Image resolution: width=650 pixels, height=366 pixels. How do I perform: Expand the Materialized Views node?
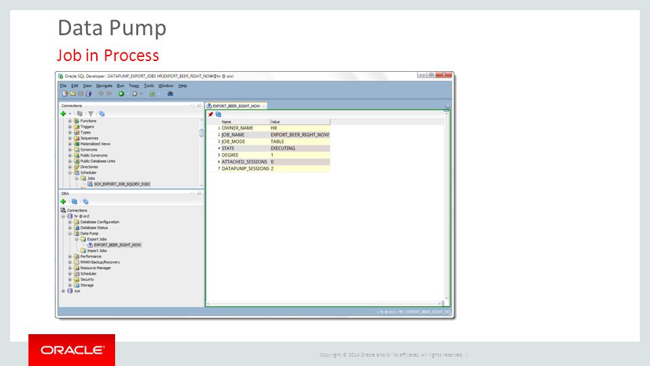[x=70, y=144]
